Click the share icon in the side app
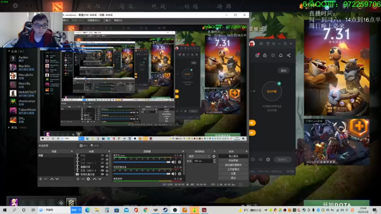Screen dimensions: 381x214 pyautogui.click(x=289, y=55)
